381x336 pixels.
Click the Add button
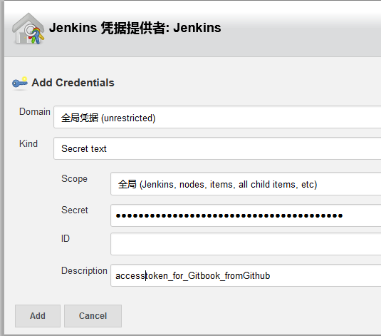[x=38, y=316]
